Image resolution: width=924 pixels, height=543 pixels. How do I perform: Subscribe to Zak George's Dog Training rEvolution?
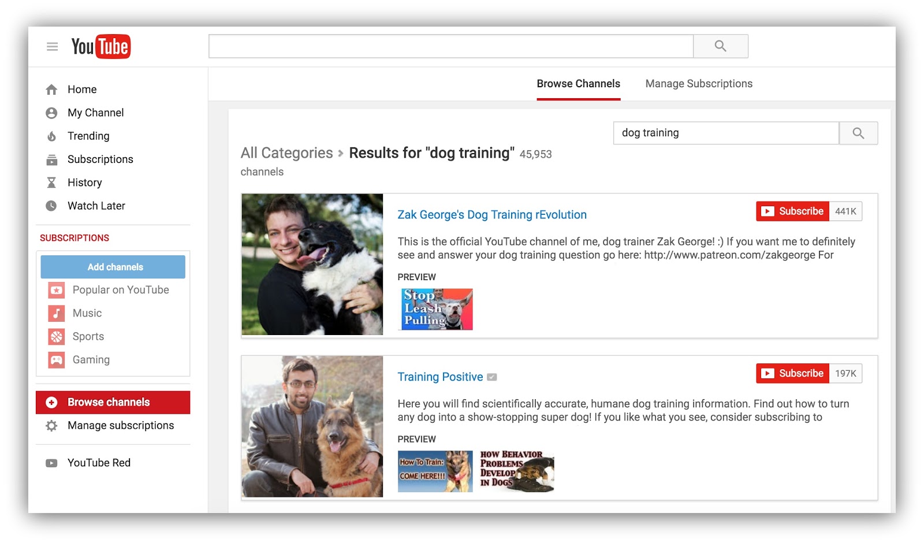[x=793, y=211]
